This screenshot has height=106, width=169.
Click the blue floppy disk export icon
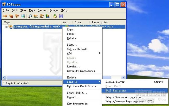[61, 16]
